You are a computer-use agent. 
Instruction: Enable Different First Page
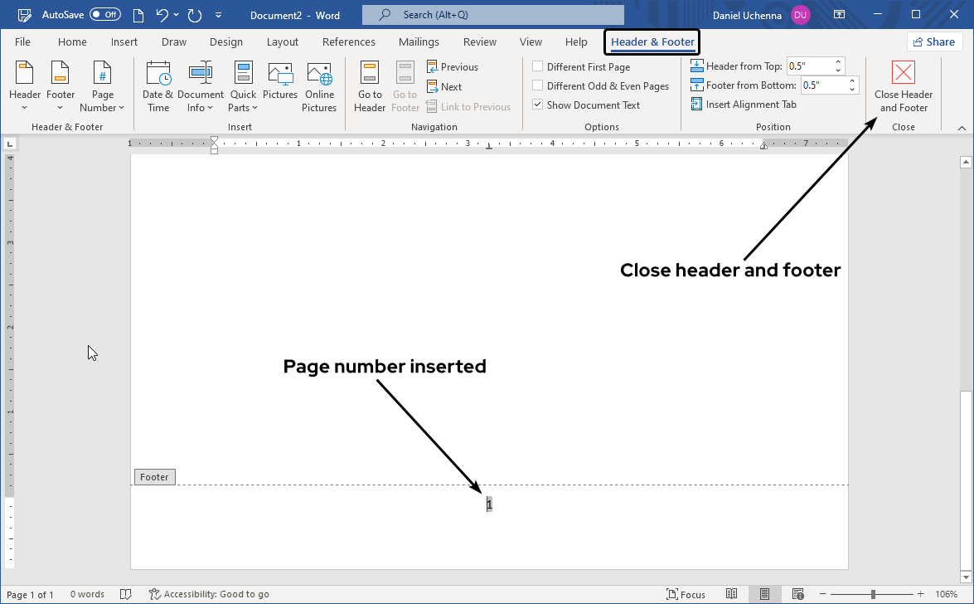click(x=537, y=66)
